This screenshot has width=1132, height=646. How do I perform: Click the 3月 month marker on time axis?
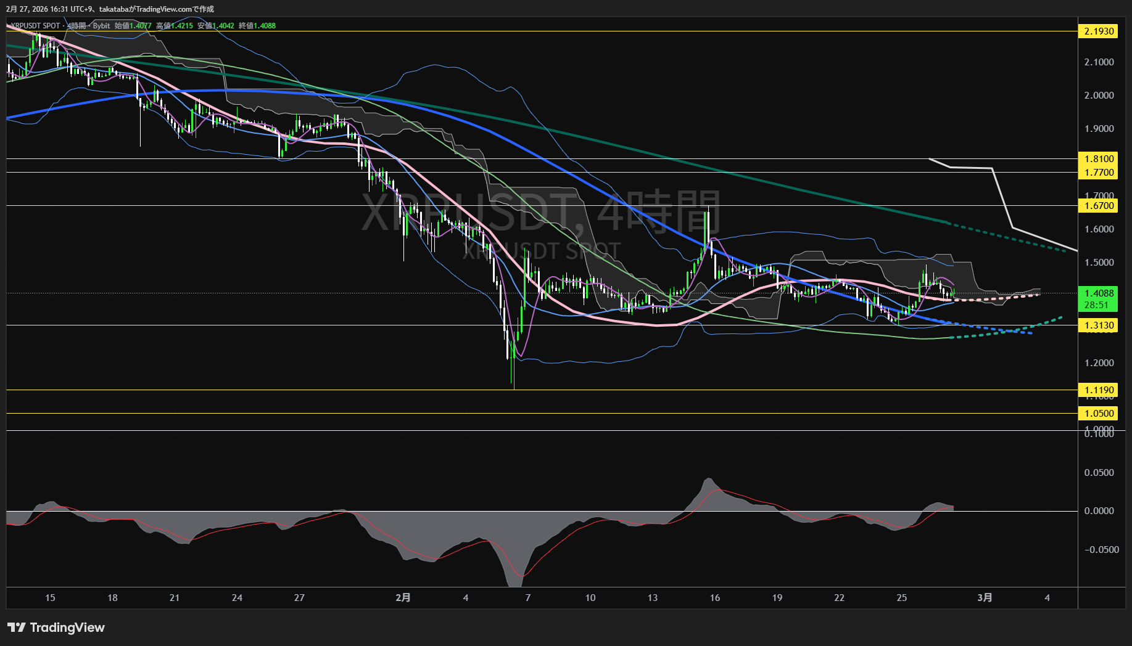click(x=985, y=597)
